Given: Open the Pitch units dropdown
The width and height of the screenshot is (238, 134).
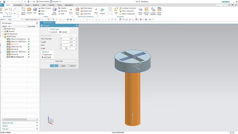Looking at the screenshot, I should [x=76, y=45].
